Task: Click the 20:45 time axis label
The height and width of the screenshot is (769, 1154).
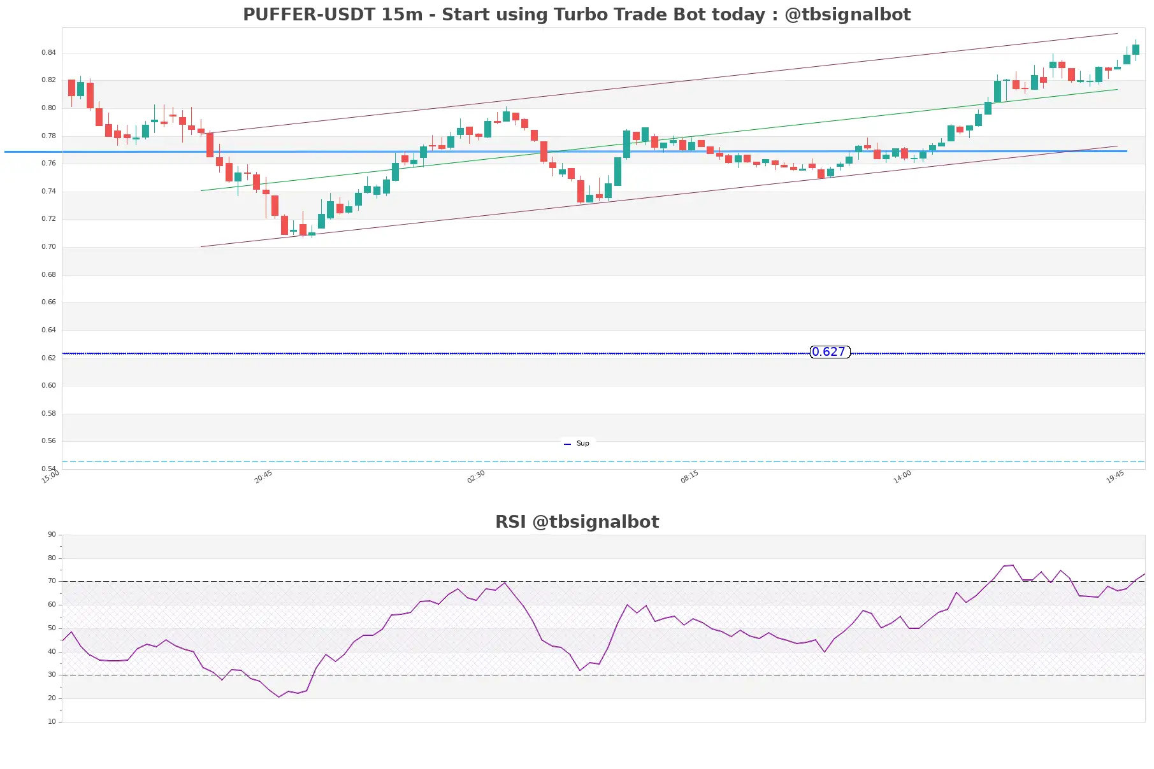Action: pyautogui.click(x=263, y=477)
